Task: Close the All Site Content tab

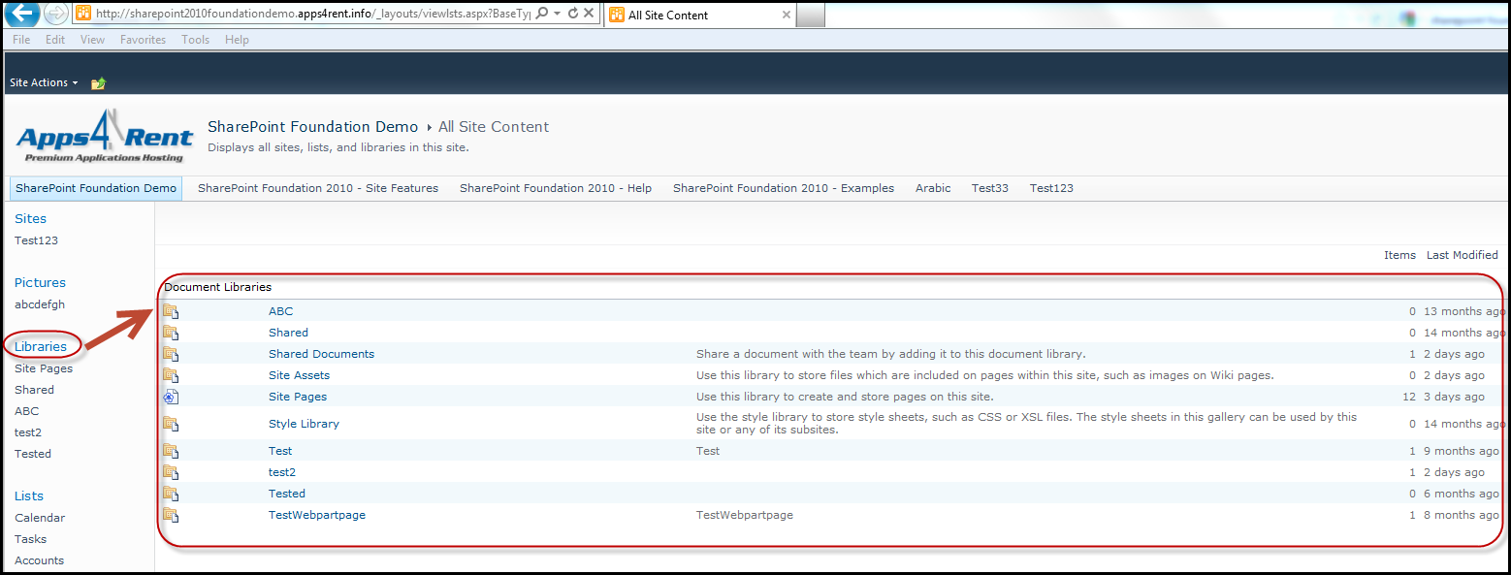Action: pyautogui.click(x=786, y=15)
